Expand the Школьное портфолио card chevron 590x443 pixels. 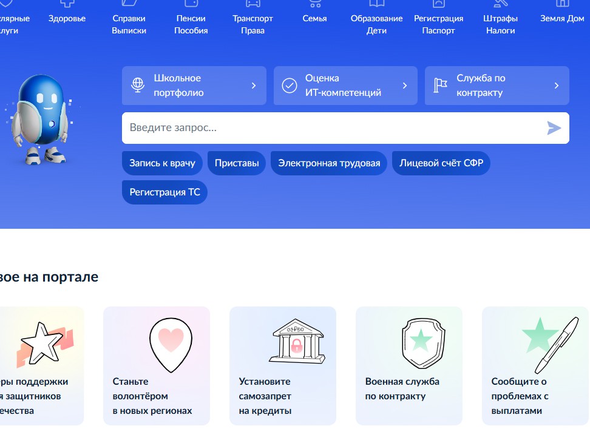(254, 86)
